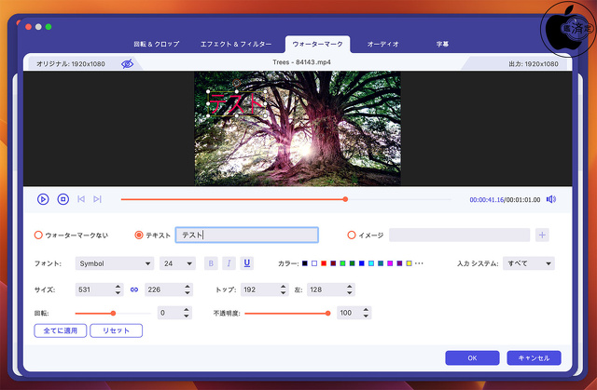Decrease the top position value 192
The width and height of the screenshot is (597, 390).
pyautogui.click(x=283, y=293)
